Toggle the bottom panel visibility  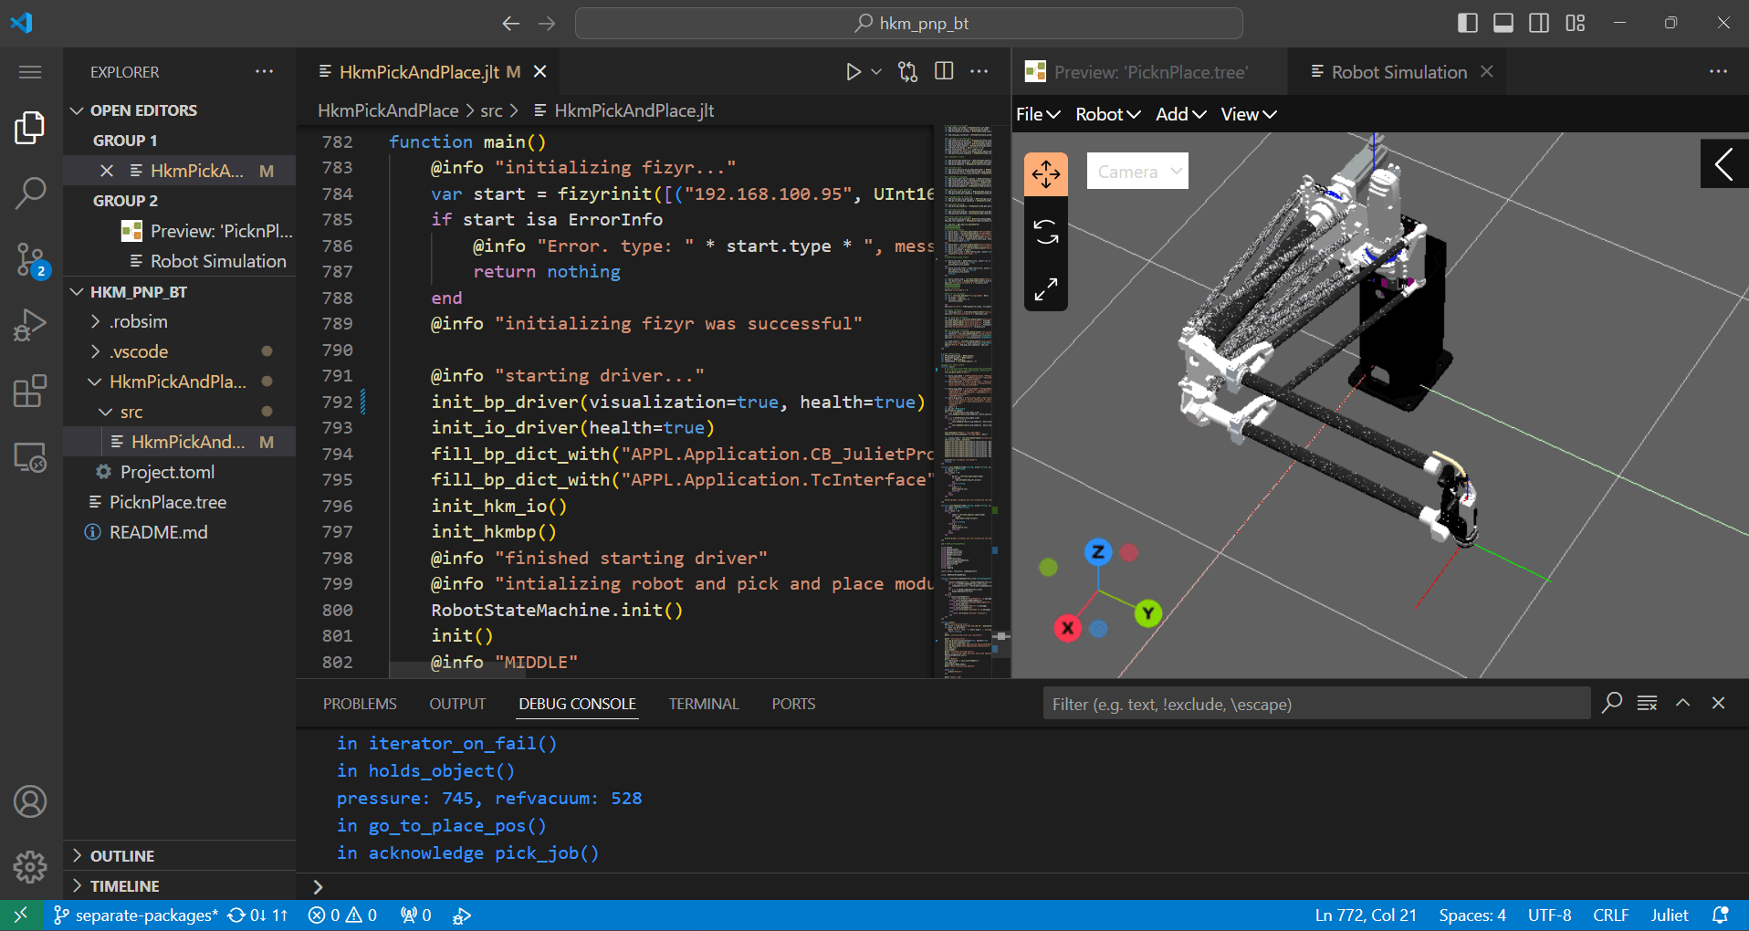click(x=1503, y=23)
